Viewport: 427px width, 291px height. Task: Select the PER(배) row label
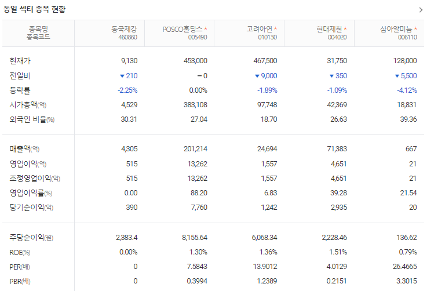point(20,267)
